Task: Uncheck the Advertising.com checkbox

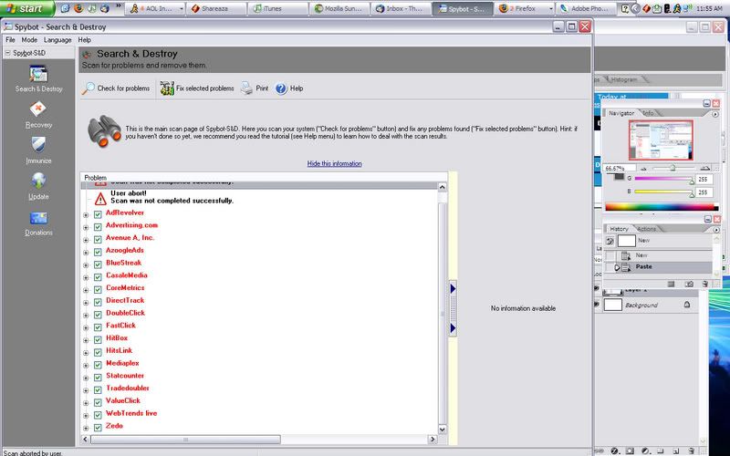Action: click(x=98, y=227)
